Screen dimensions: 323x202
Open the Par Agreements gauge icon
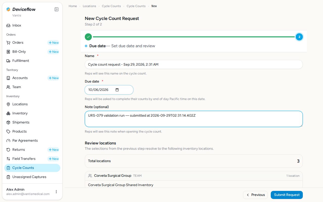point(8,141)
